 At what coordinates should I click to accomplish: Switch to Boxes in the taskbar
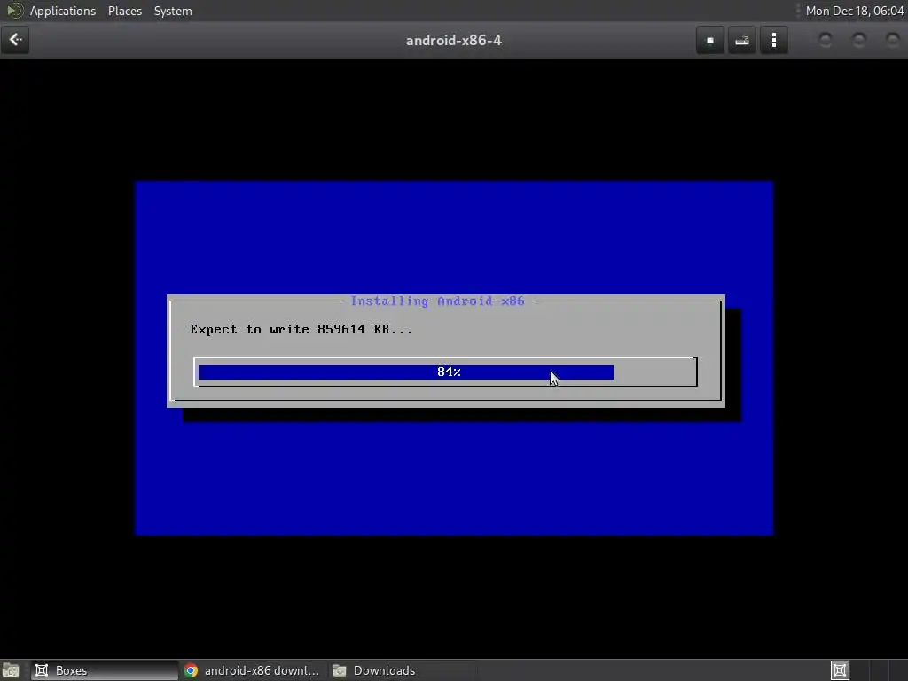click(105, 670)
